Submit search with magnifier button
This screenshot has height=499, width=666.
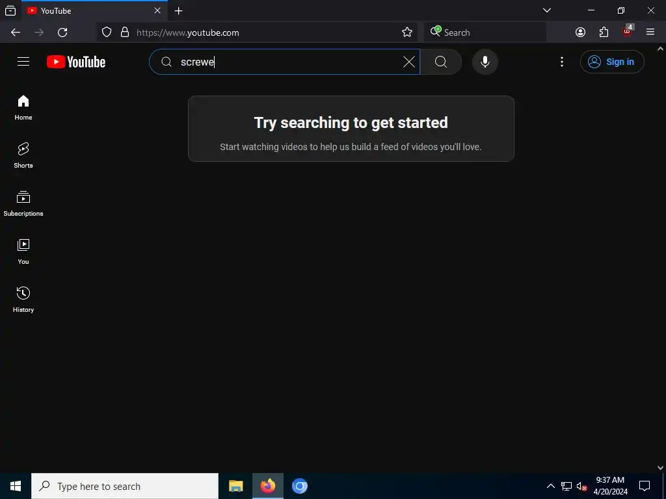pos(440,62)
